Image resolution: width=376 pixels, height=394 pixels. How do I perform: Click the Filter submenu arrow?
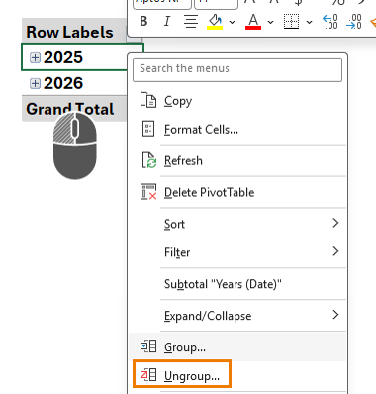pos(335,251)
